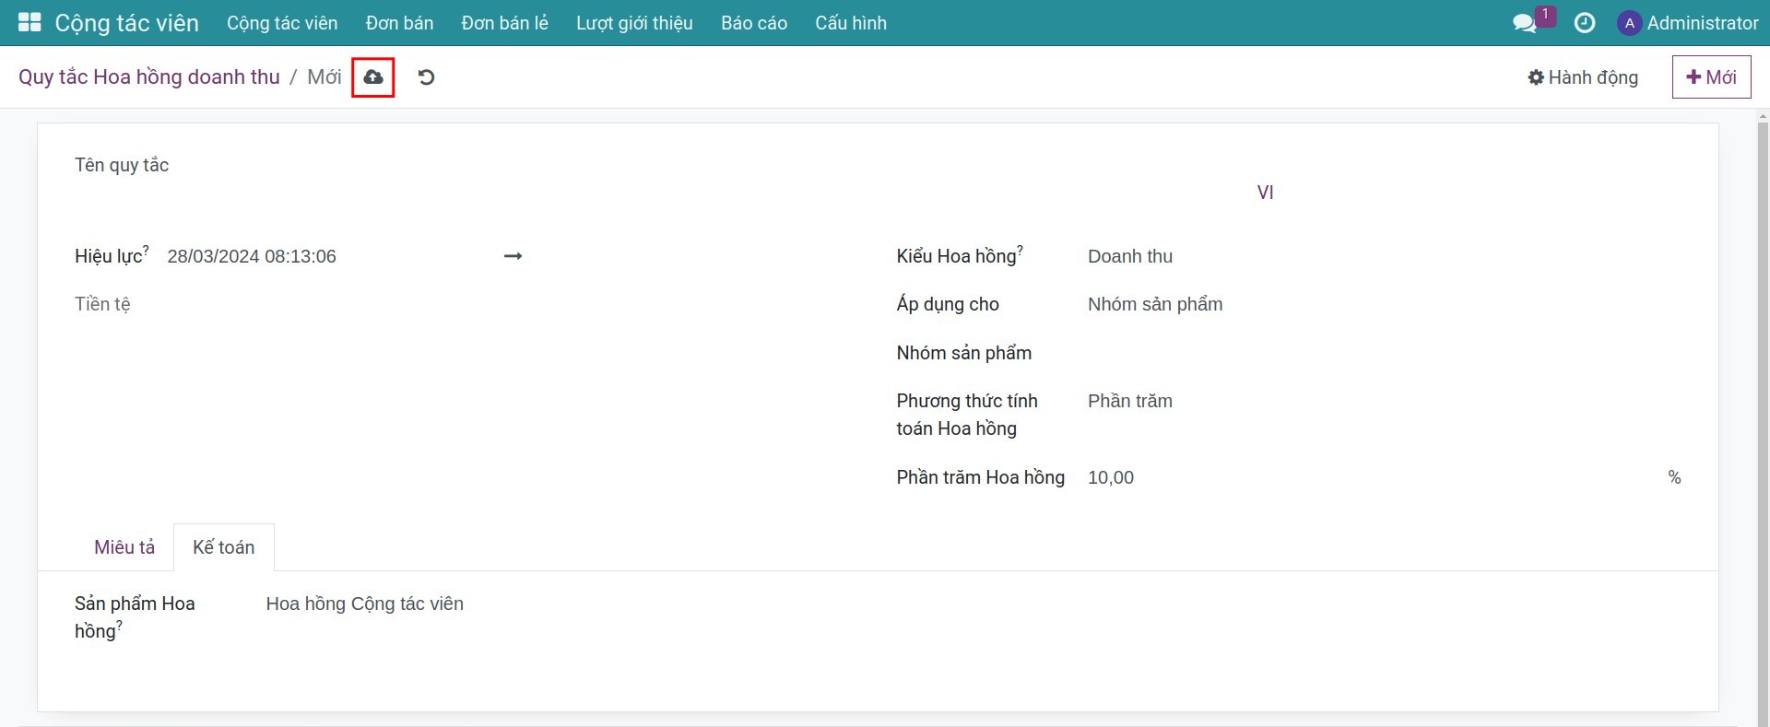Go to Quy tắc Hoa hồng doanh thu breadcrumb
Screen dimensions: 1770x727
click(x=149, y=76)
